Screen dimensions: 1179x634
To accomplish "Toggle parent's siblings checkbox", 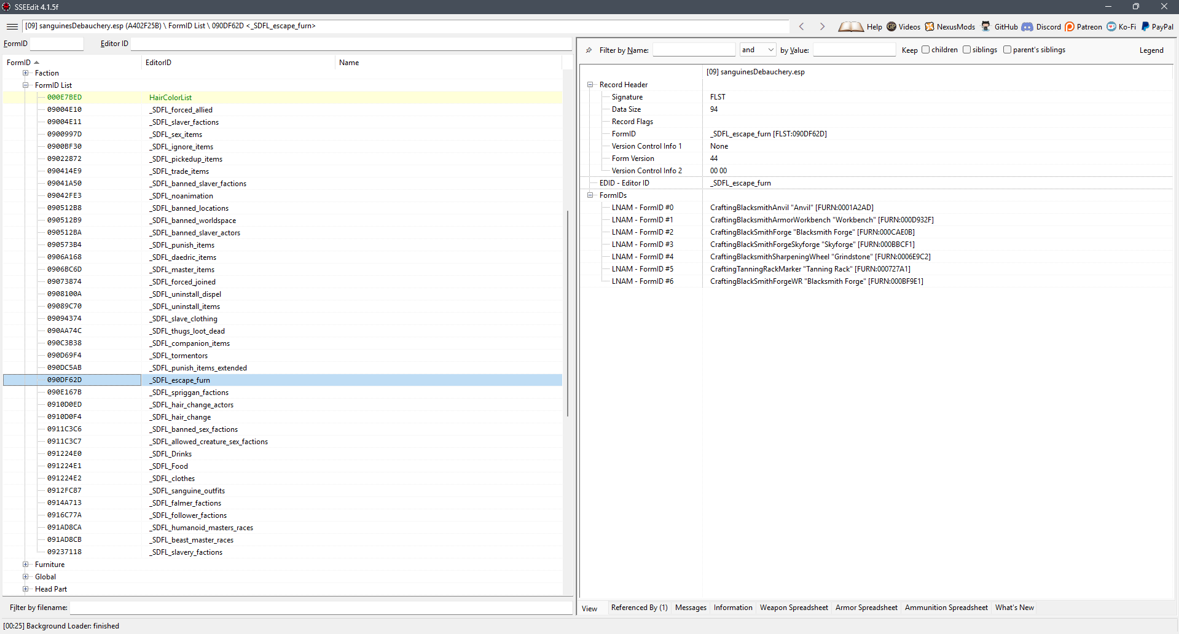I will point(1007,50).
